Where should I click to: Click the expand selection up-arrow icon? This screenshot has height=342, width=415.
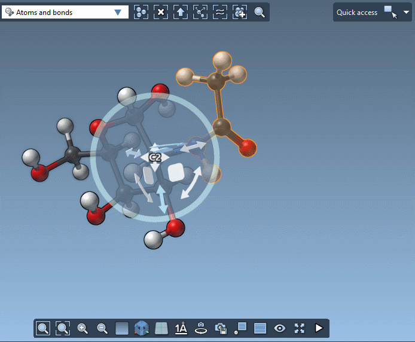181,12
